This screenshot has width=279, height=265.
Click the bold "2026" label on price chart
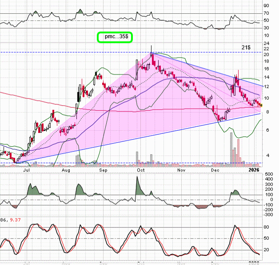click(x=254, y=170)
